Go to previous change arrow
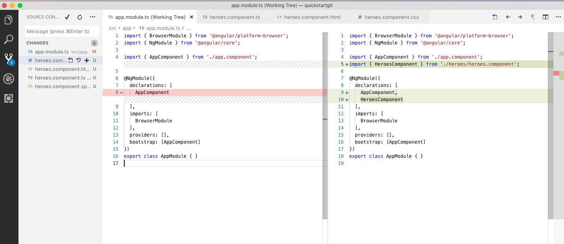The height and width of the screenshot is (244, 564). [x=508, y=17]
